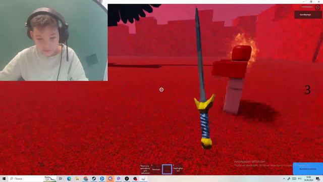Open the Roblox menu circle icon top-right
The height and width of the screenshot is (182, 323).
pos(317,7)
